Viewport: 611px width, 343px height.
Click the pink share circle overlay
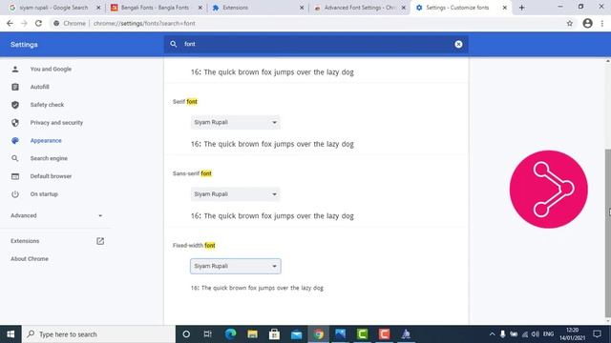pyautogui.click(x=548, y=190)
